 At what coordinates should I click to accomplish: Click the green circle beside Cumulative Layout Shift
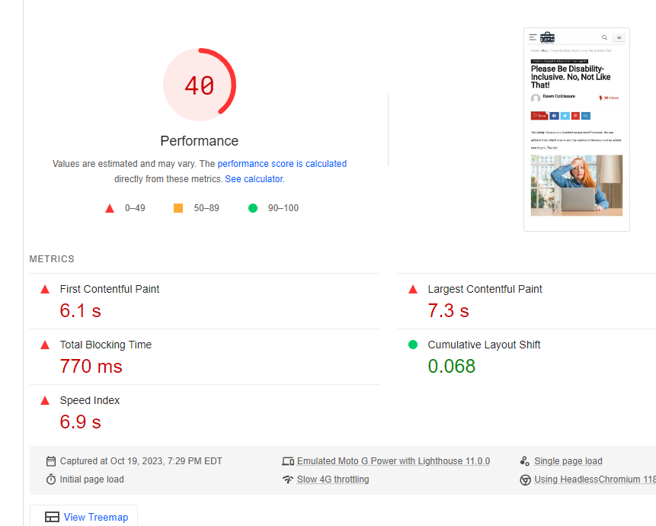pos(413,345)
